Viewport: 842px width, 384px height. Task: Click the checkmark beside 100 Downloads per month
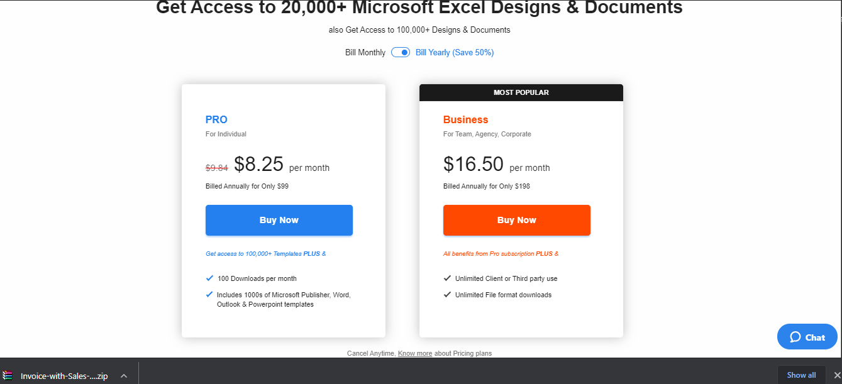(x=209, y=278)
